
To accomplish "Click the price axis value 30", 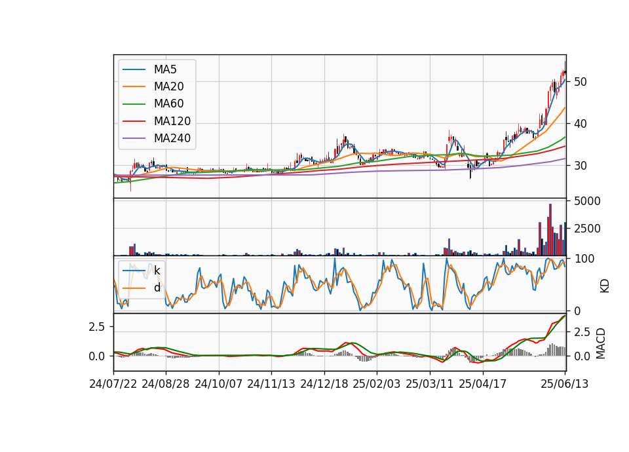I will coord(580,166).
